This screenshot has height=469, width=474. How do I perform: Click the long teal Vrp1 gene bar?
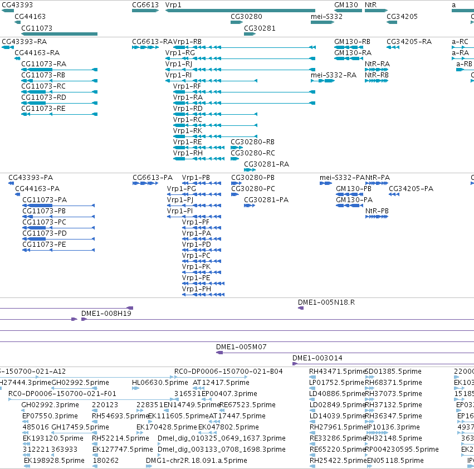coord(240,11)
